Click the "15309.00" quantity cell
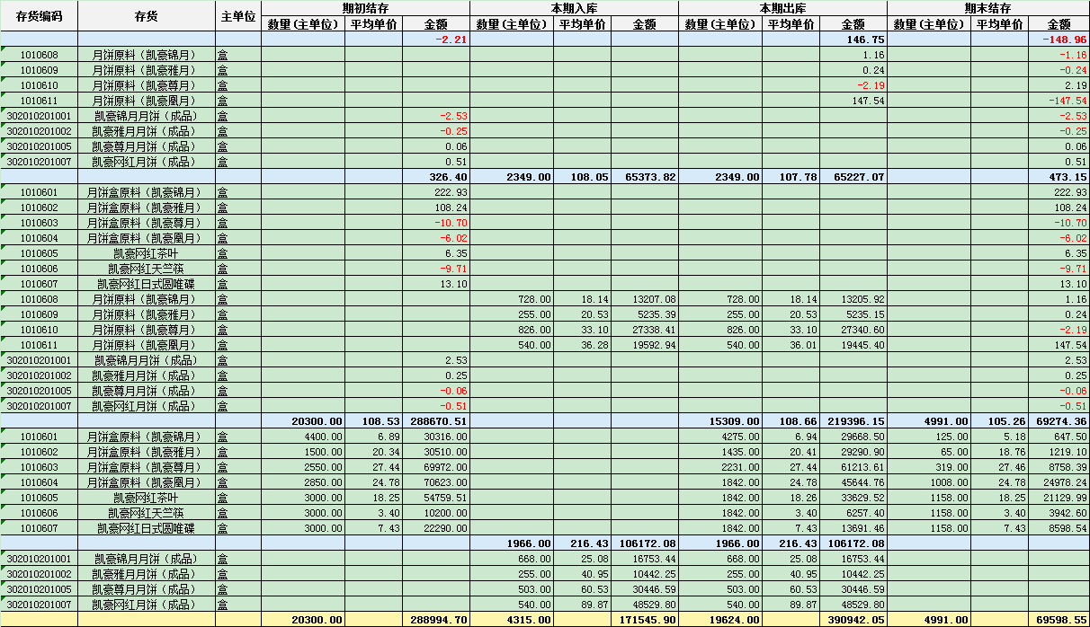This screenshot has height=627, width=1090. [720, 421]
